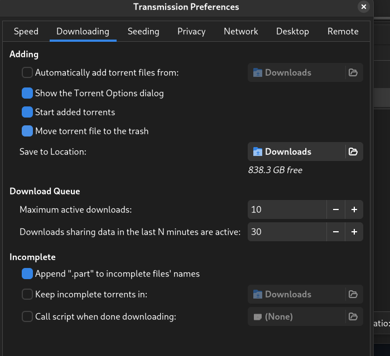
Task: Open the incomplete torrents Downloads chooser
Action: pos(305,294)
